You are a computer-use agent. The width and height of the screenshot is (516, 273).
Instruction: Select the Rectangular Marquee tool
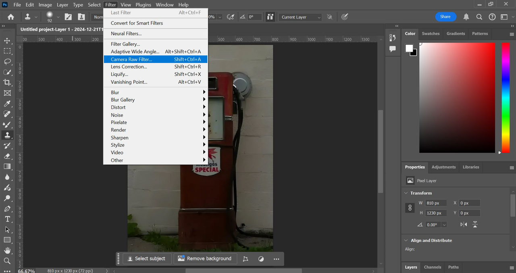coord(7,51)
